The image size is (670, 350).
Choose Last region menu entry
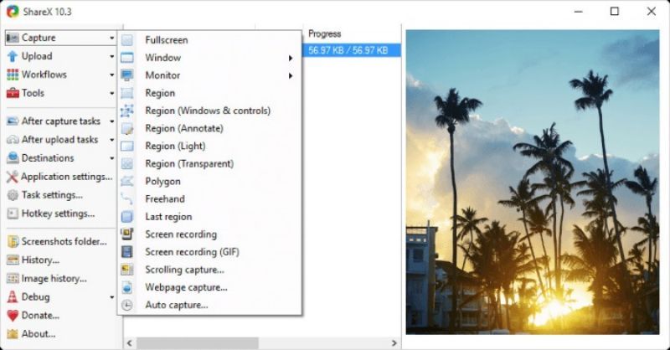[x=168, y=217]
